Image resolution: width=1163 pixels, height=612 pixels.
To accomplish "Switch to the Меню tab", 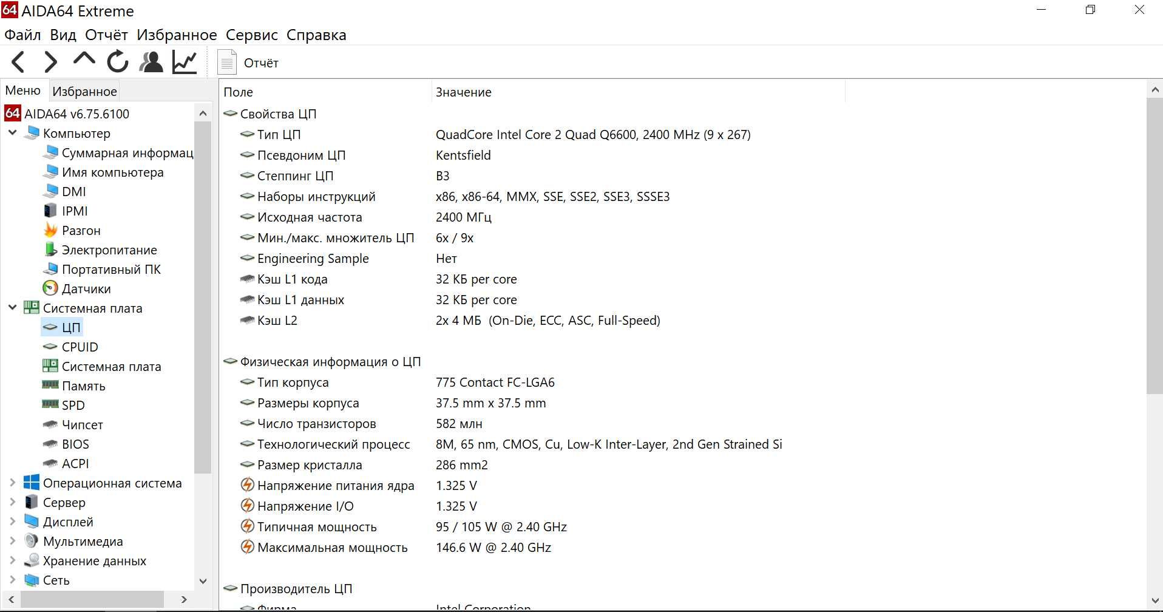I will (23, 90).
